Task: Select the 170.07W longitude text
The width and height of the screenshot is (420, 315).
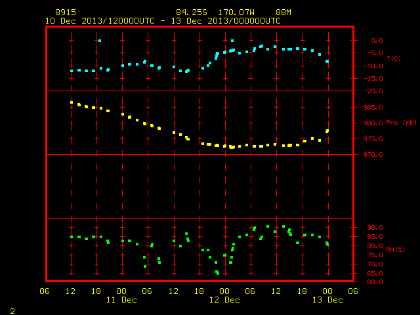Action: coord(236,12)
